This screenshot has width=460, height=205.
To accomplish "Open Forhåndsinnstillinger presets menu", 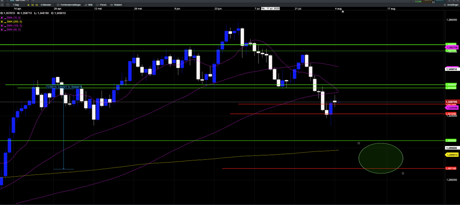I will pyautogui.click(x=69, y=5).
